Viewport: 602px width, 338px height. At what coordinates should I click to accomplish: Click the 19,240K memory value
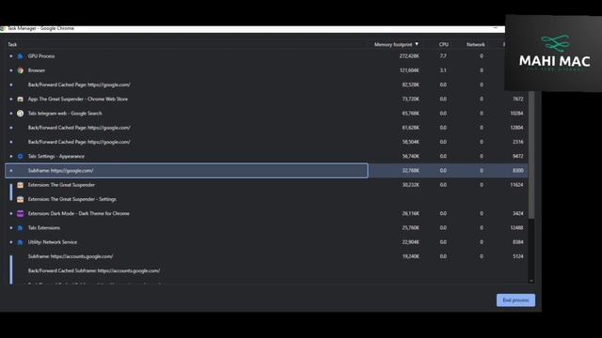click(x=410, y=256)
